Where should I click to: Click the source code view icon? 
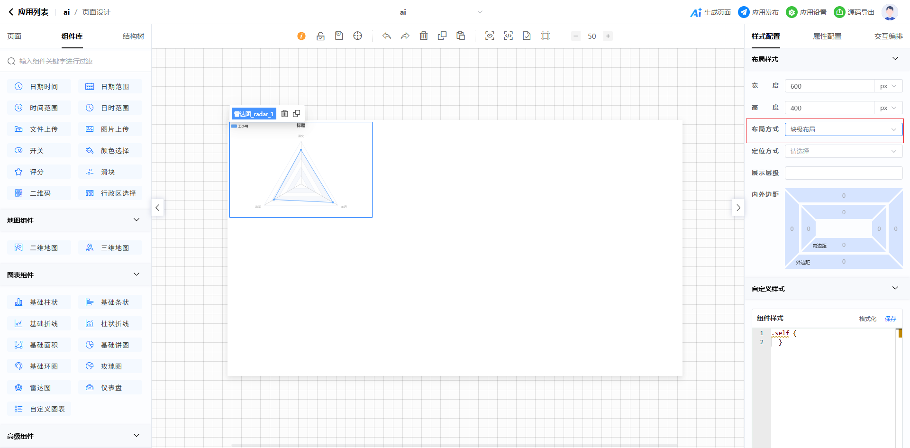[x=508, y=36]
